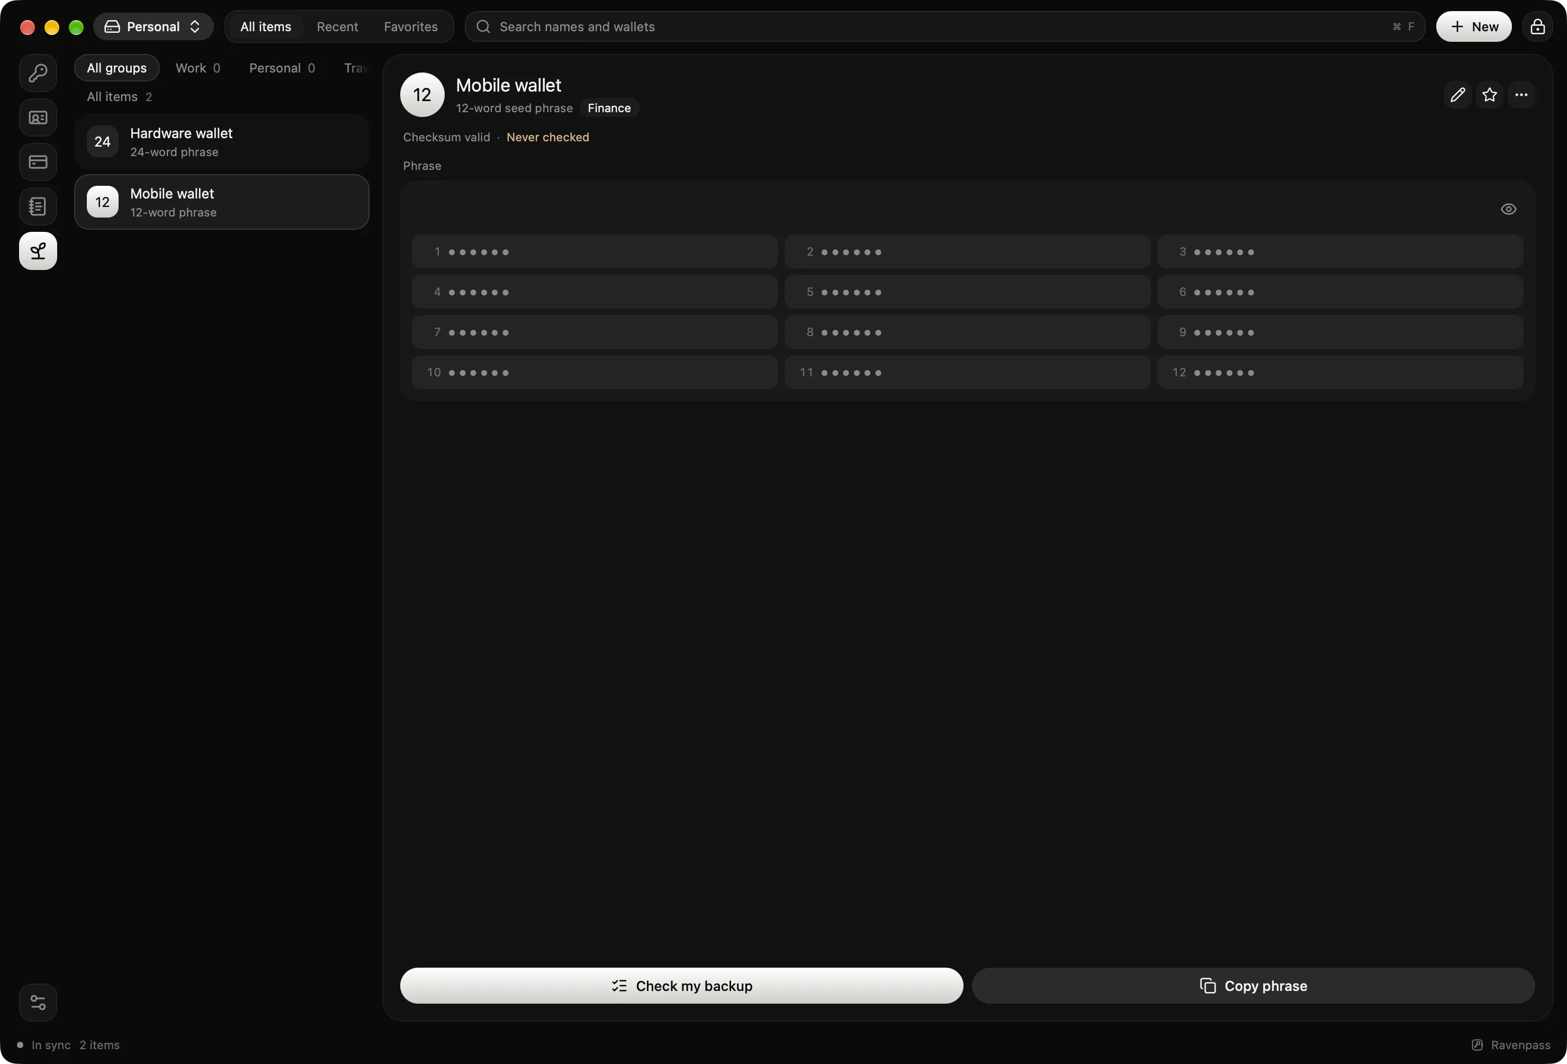Click Check my backup button
Screen dimensions: 1567x1064
tap(681, 986)
